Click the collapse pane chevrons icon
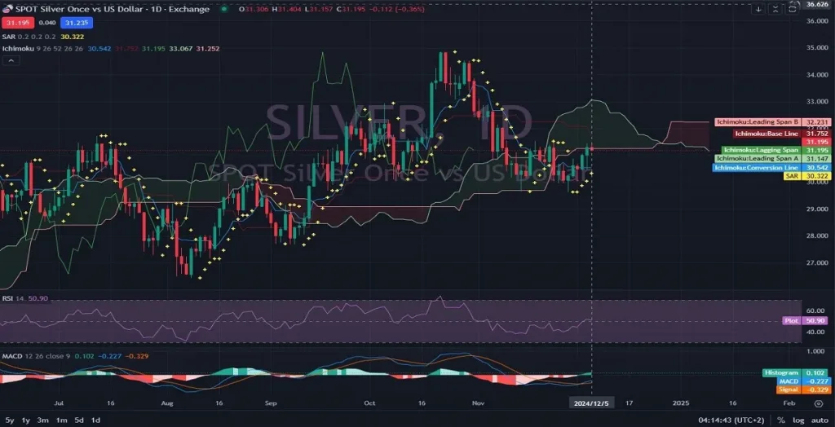Screen dimensions: 835x427 775,9
